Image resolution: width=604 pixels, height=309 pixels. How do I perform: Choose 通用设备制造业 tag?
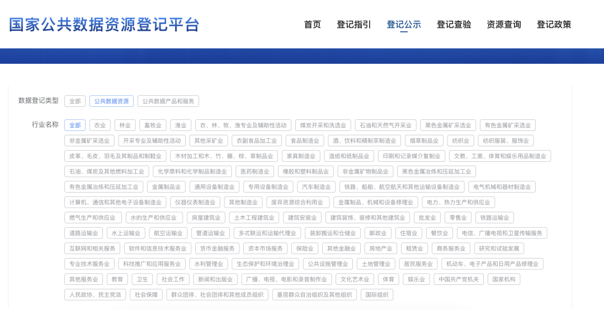215,187
